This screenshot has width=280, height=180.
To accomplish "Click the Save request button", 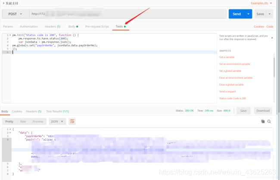I will pos(260,14).
